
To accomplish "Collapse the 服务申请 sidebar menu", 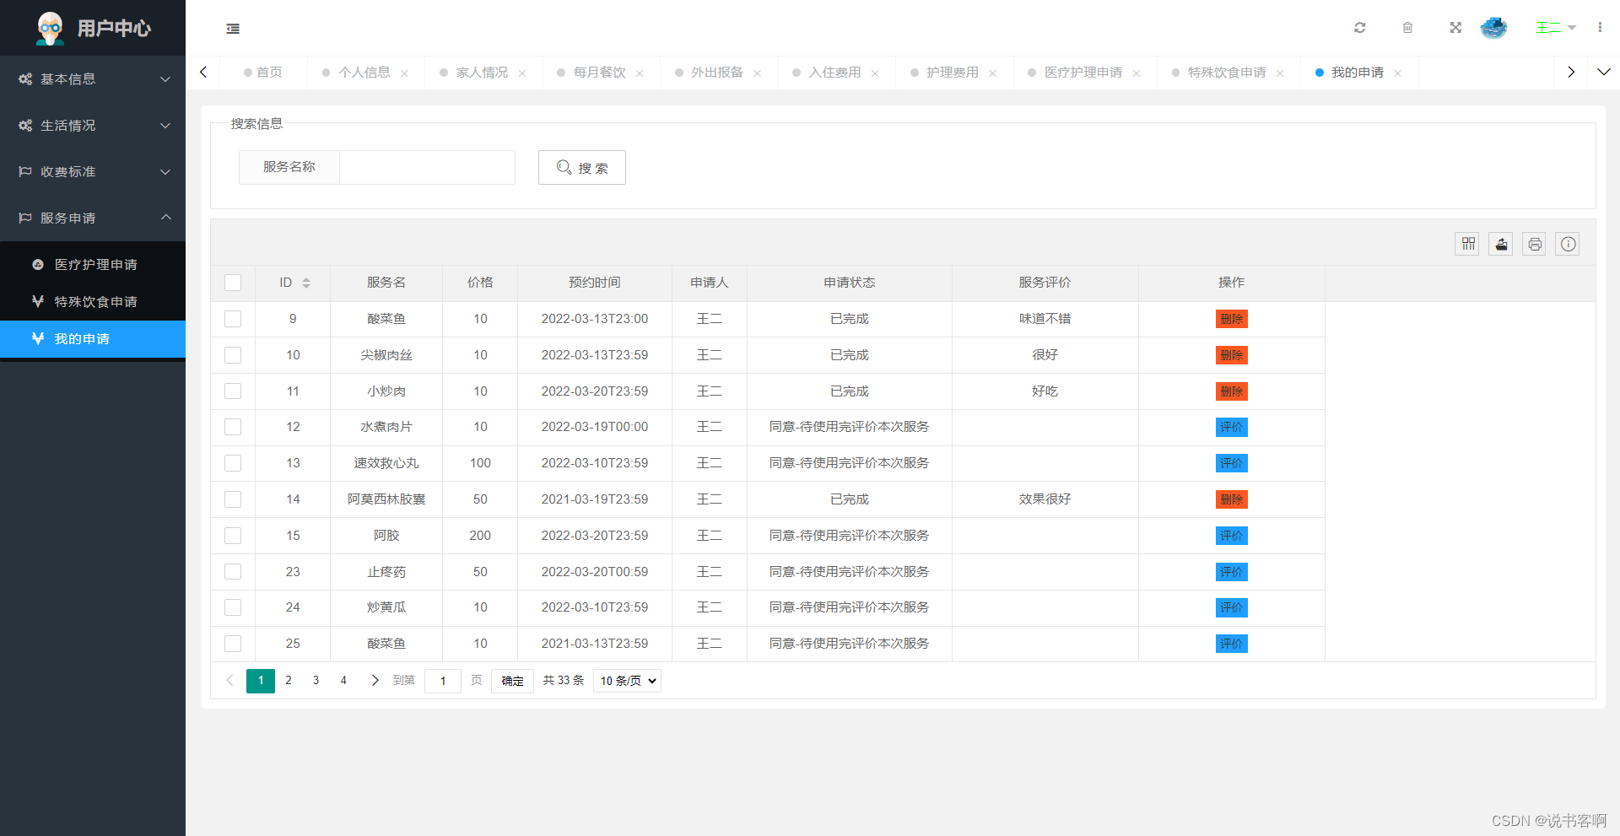I will point(93,218).
